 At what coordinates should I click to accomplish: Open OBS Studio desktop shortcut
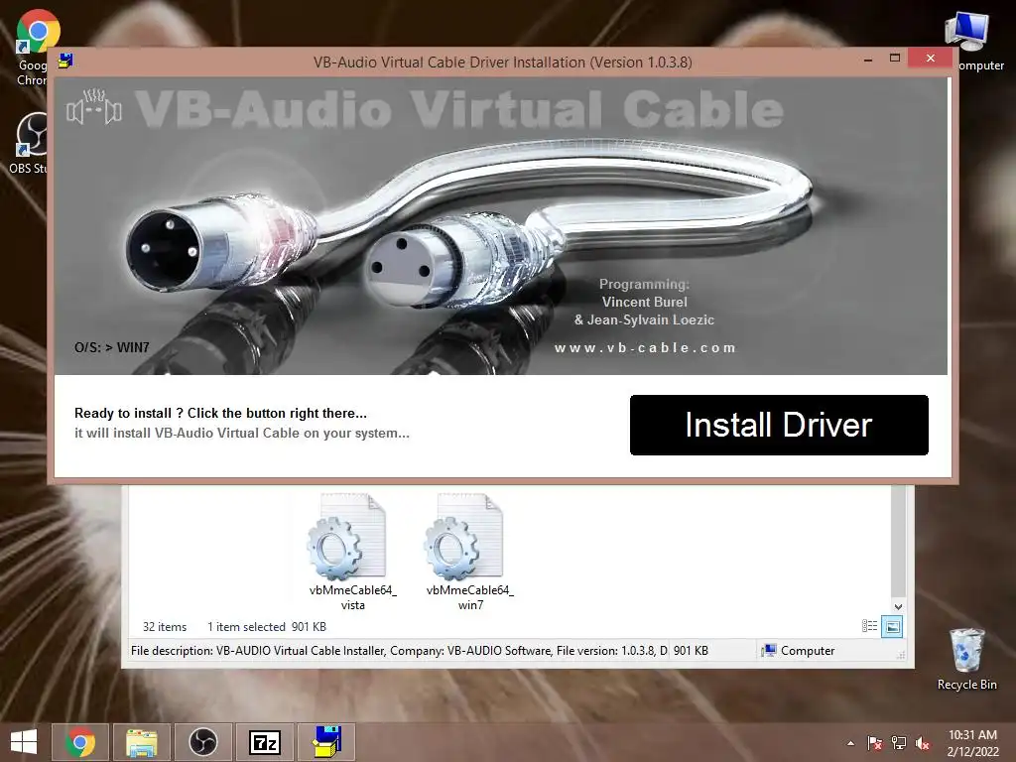[x=30, y=143]
